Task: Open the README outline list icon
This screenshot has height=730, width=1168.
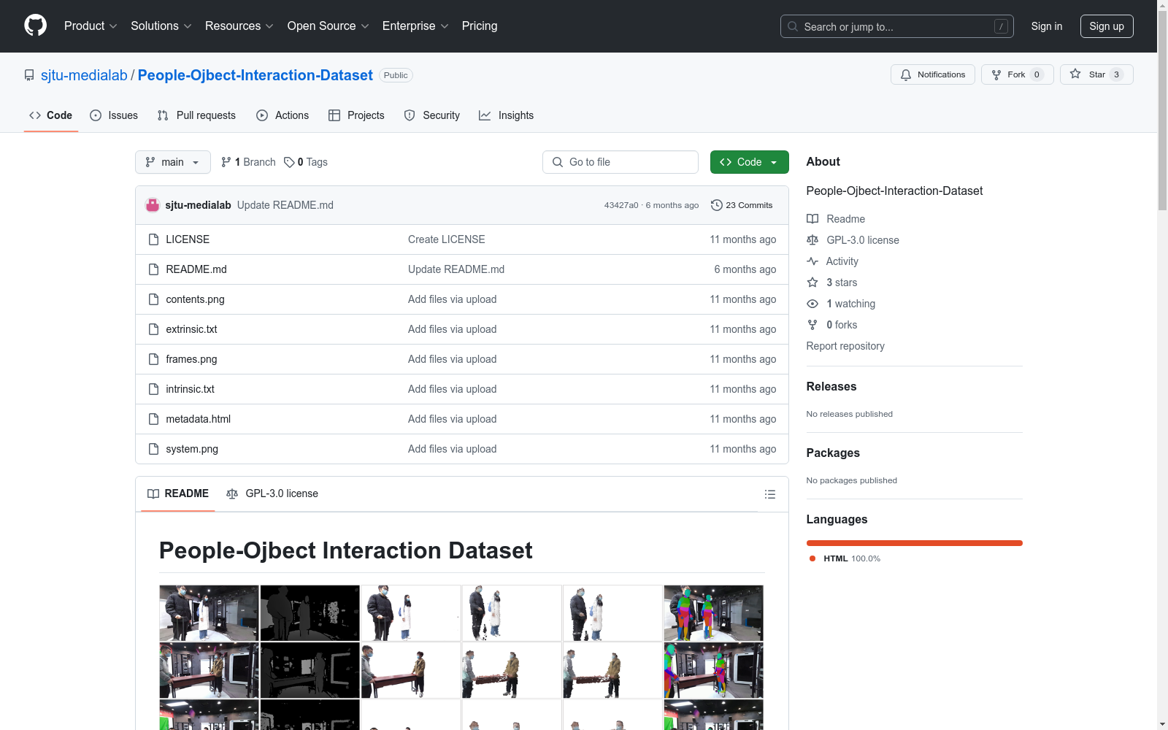Action: [x=769, y=494]
